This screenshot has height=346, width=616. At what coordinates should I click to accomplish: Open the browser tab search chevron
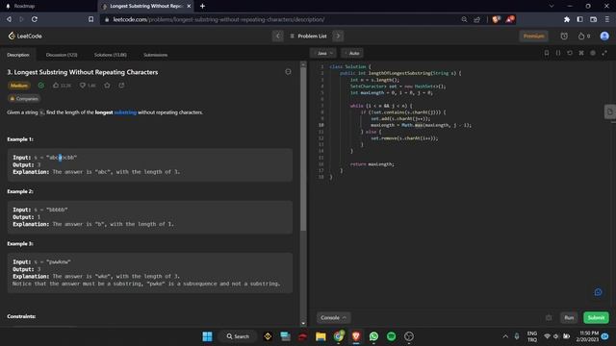[552, 6]
